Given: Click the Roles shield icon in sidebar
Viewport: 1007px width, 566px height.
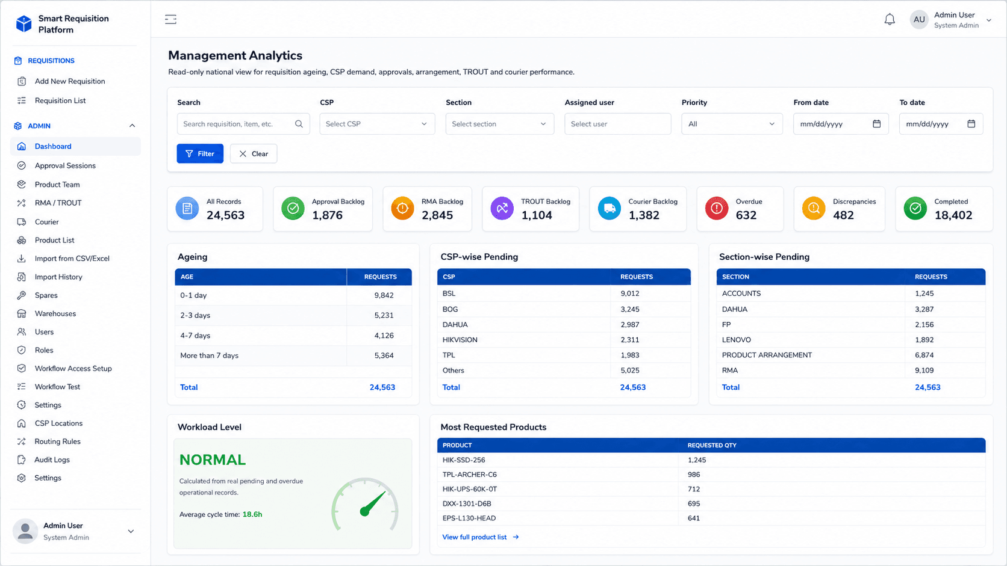Looking at the screenshot, I should (x=22, y=350).
